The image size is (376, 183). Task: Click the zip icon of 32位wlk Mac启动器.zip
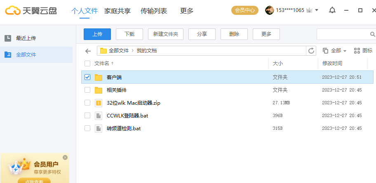pyautogui.click(x=99, y=103)
